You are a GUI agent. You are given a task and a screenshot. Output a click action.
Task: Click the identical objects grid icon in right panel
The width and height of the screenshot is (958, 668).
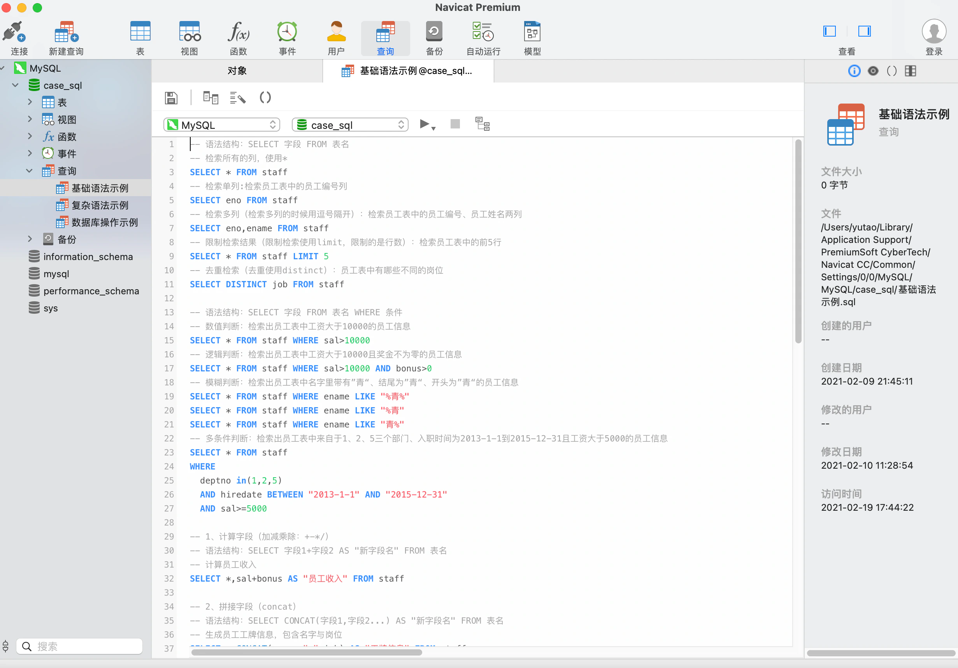(911, 71)
